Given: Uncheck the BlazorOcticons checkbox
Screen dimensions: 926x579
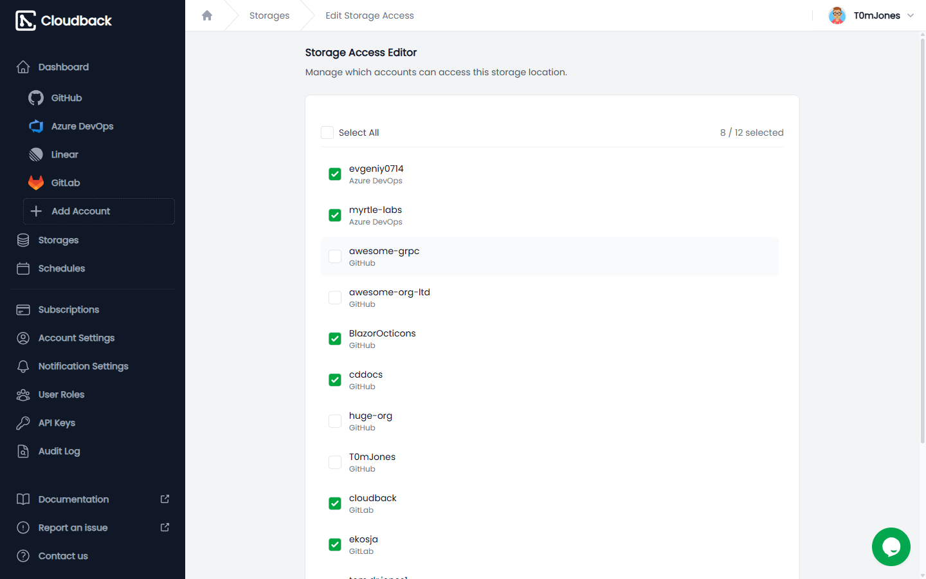Looking at the screenshot, I should click(335, 339).
